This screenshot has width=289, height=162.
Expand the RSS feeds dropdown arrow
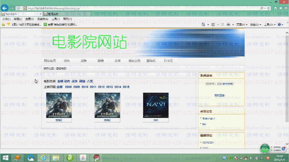pyautogui.click(x=218, y=25)
